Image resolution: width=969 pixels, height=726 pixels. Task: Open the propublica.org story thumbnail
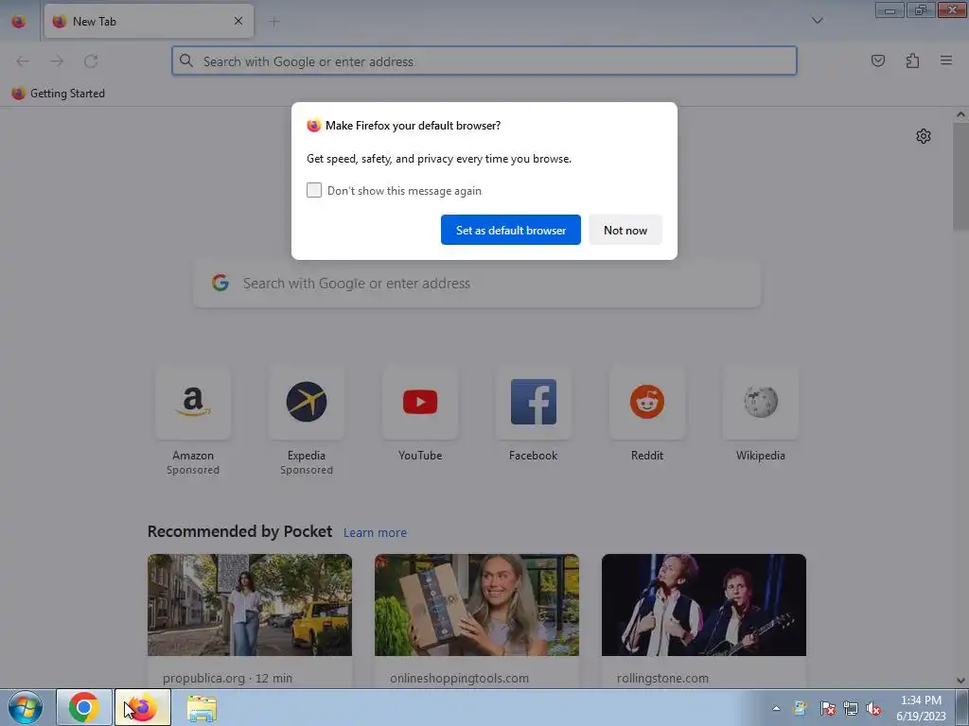click(x=250, y=605)
